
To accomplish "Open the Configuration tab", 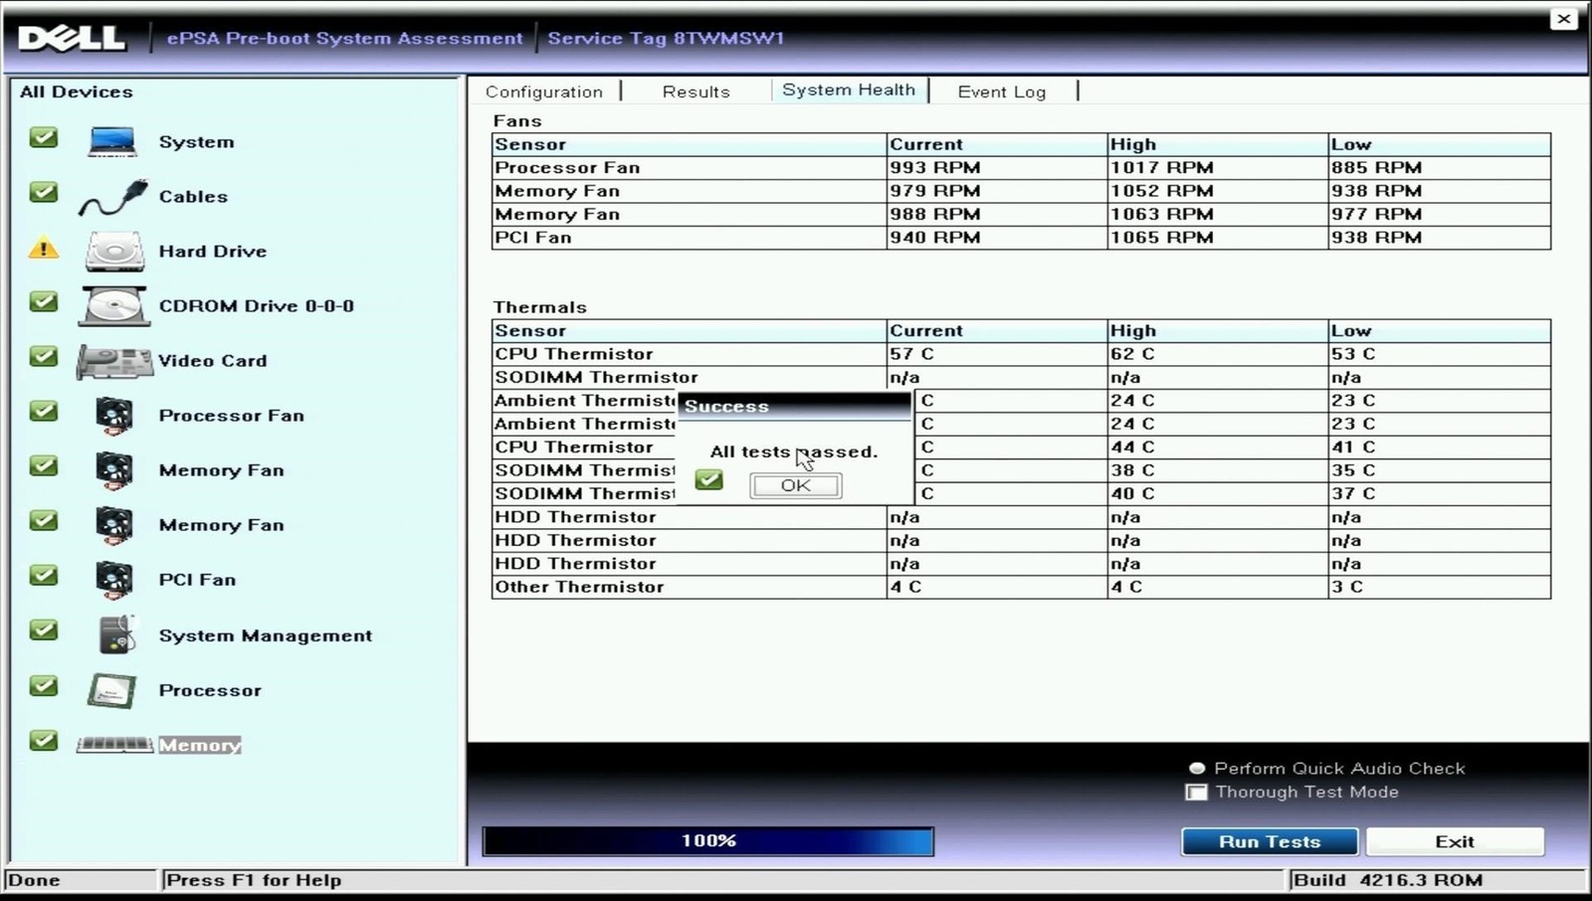I will [544, 91].
